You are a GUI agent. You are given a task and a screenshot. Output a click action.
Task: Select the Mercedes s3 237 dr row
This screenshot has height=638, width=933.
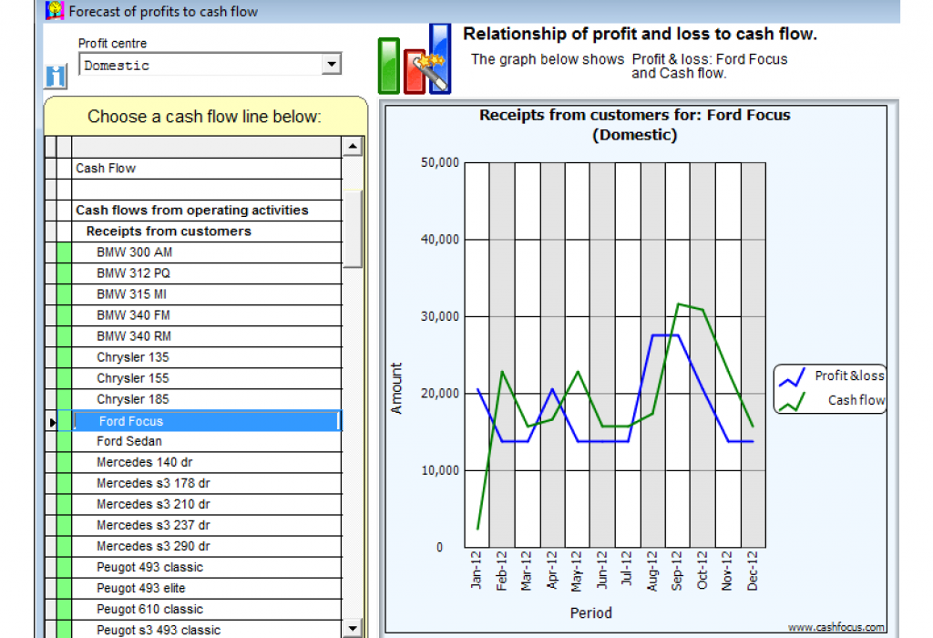tap(207, 526)
